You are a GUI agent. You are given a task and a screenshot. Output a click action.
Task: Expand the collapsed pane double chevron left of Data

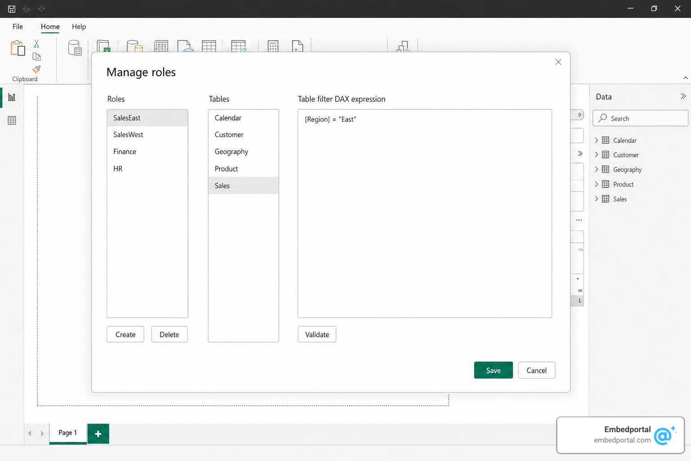pyautogui.click(x=580, y=154)
